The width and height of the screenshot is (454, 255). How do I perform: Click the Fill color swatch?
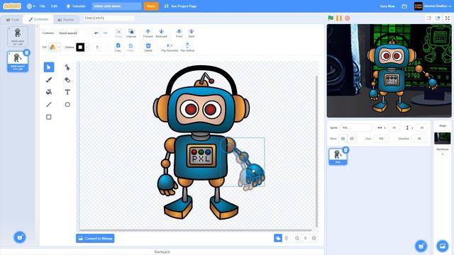tap(52, 47)
